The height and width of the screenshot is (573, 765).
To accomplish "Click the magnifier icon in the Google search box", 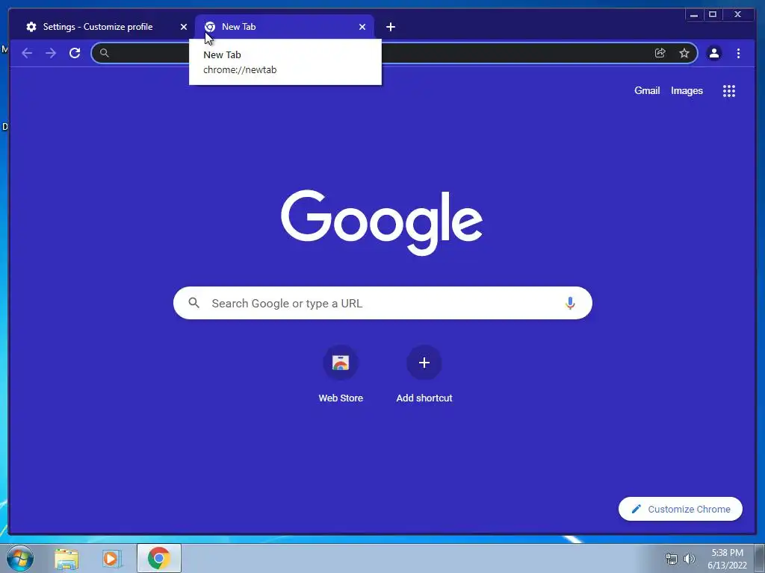I will [193, 303].
